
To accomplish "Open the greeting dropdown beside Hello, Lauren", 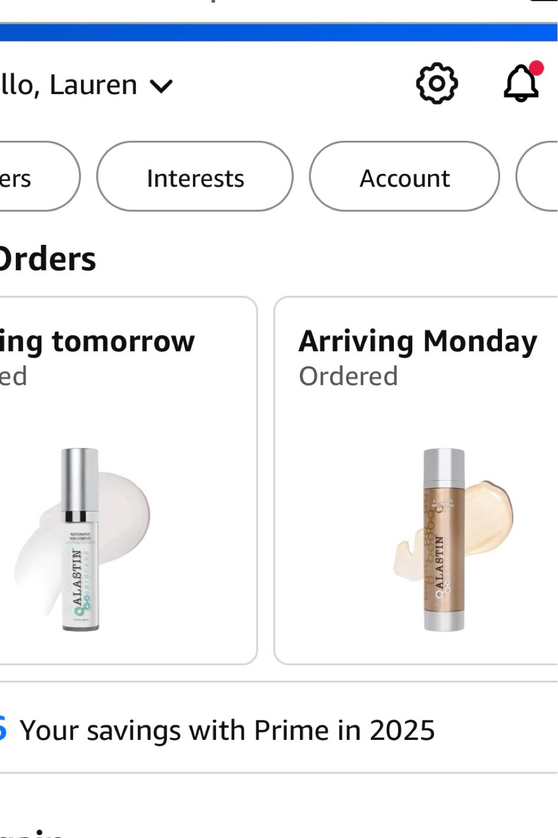I will 162,86.
